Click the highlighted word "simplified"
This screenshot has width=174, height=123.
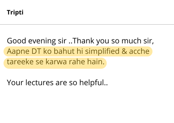[102, 51]
